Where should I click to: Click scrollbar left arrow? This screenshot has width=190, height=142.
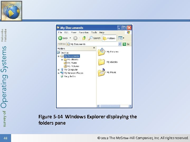(x=98, y=106)
